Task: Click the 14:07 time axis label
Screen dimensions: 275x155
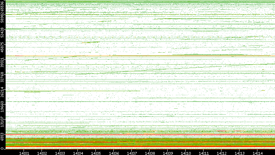Action: pyautogui.click(x=132, y=153)
